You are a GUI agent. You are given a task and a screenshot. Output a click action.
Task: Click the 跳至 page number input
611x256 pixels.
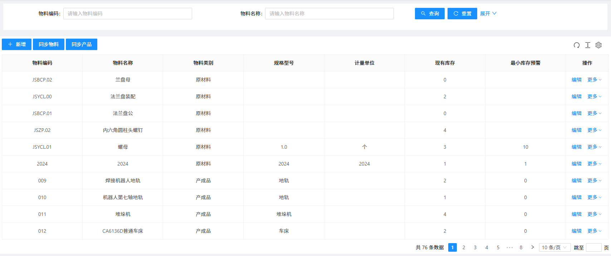click(x=594, y=247)
